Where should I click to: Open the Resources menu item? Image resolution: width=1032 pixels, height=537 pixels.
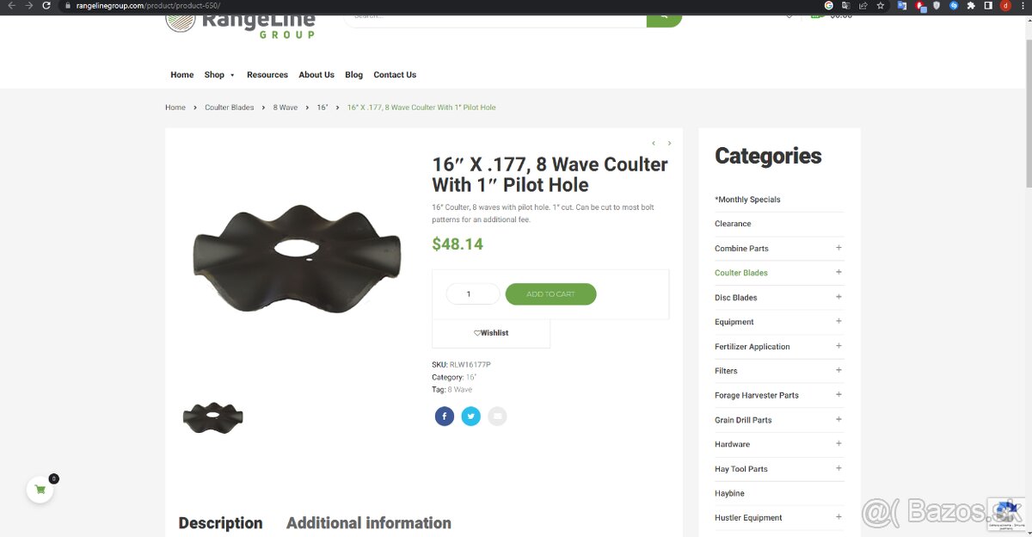coord(267,75)
